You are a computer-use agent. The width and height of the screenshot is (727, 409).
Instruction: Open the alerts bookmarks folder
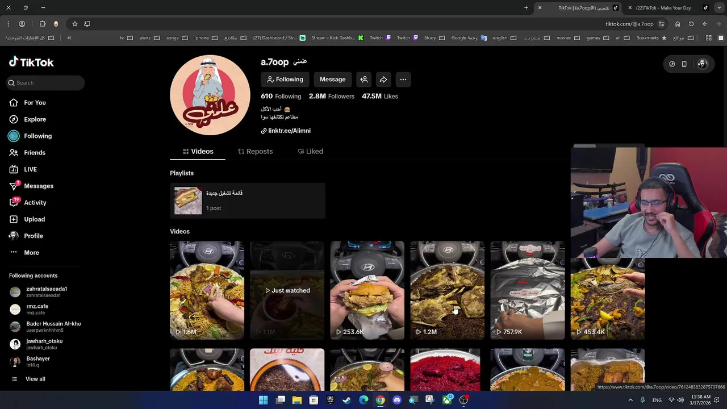click(x=149, y=38)
